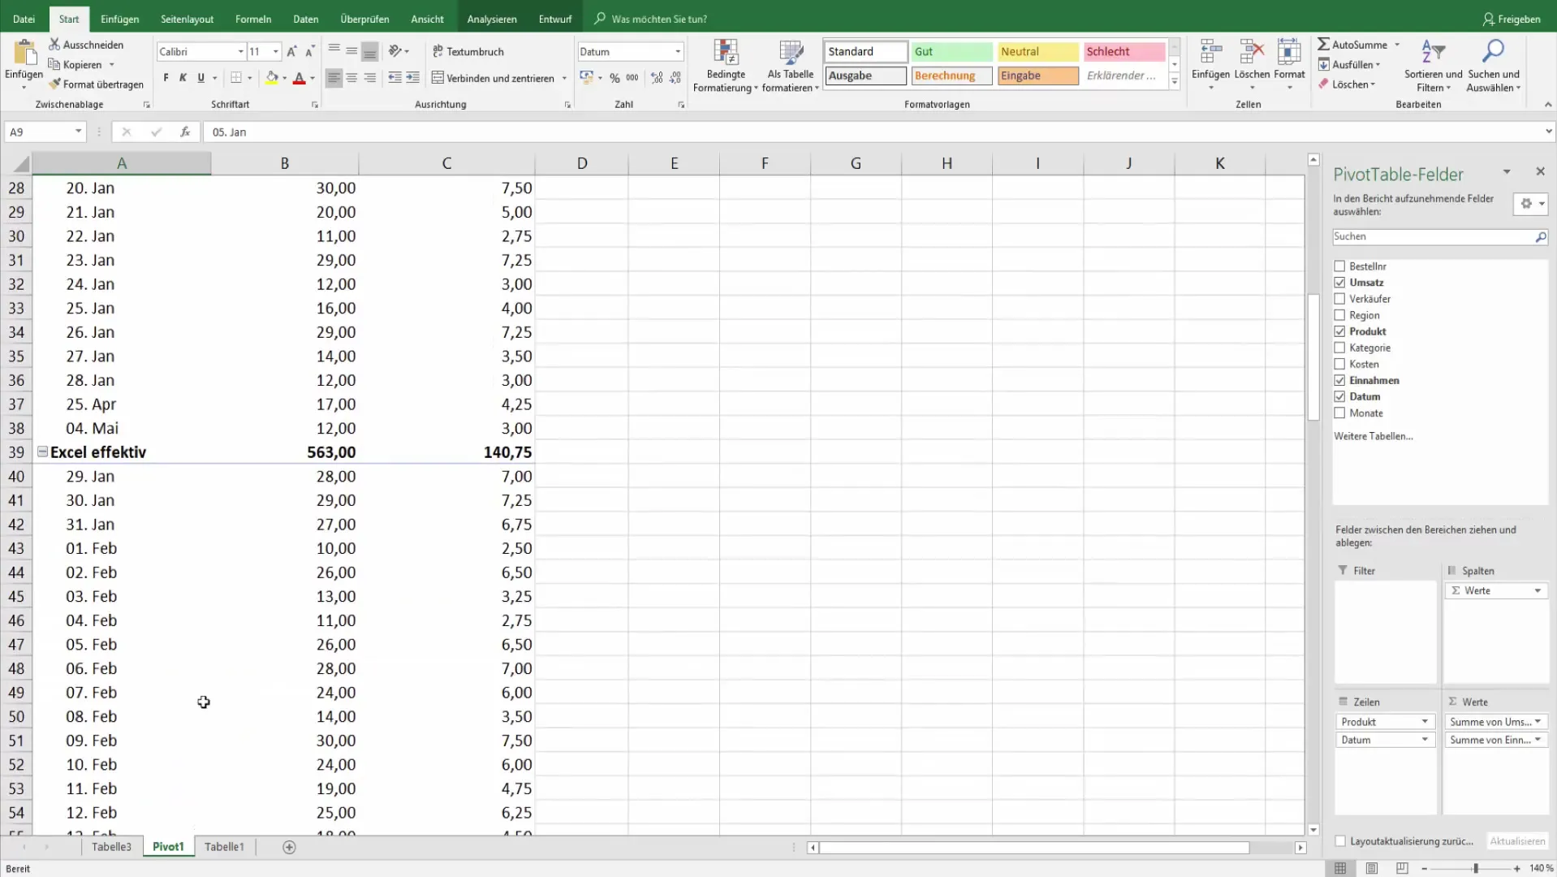
Task: Open Summe von Umsatz dropdown
Action: [x=1538, y=721]
